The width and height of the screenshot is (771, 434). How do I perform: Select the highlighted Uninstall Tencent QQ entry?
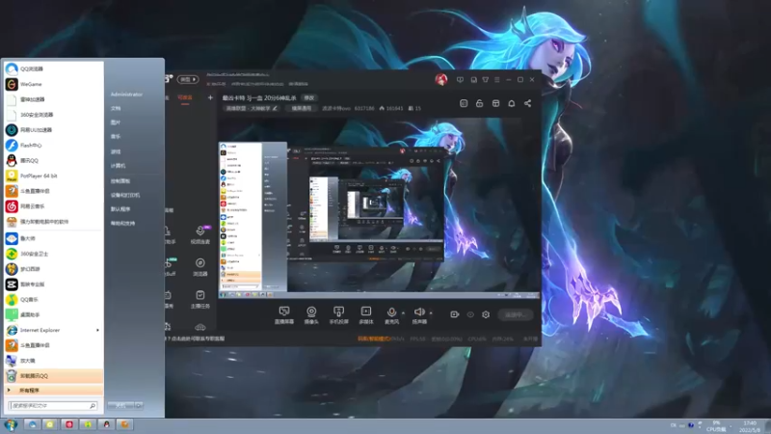pyautogui.click(x=53, y=376)
